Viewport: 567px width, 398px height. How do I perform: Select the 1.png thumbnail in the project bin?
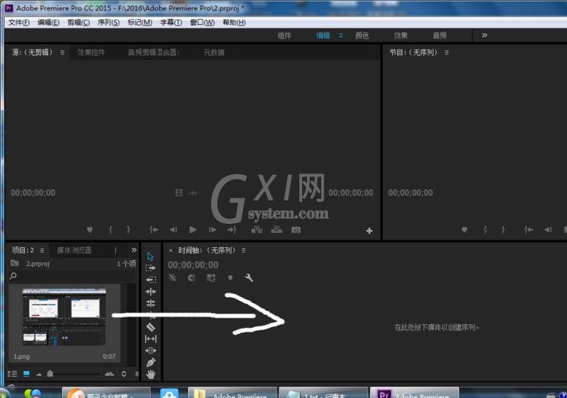click(x=64, y=317)
